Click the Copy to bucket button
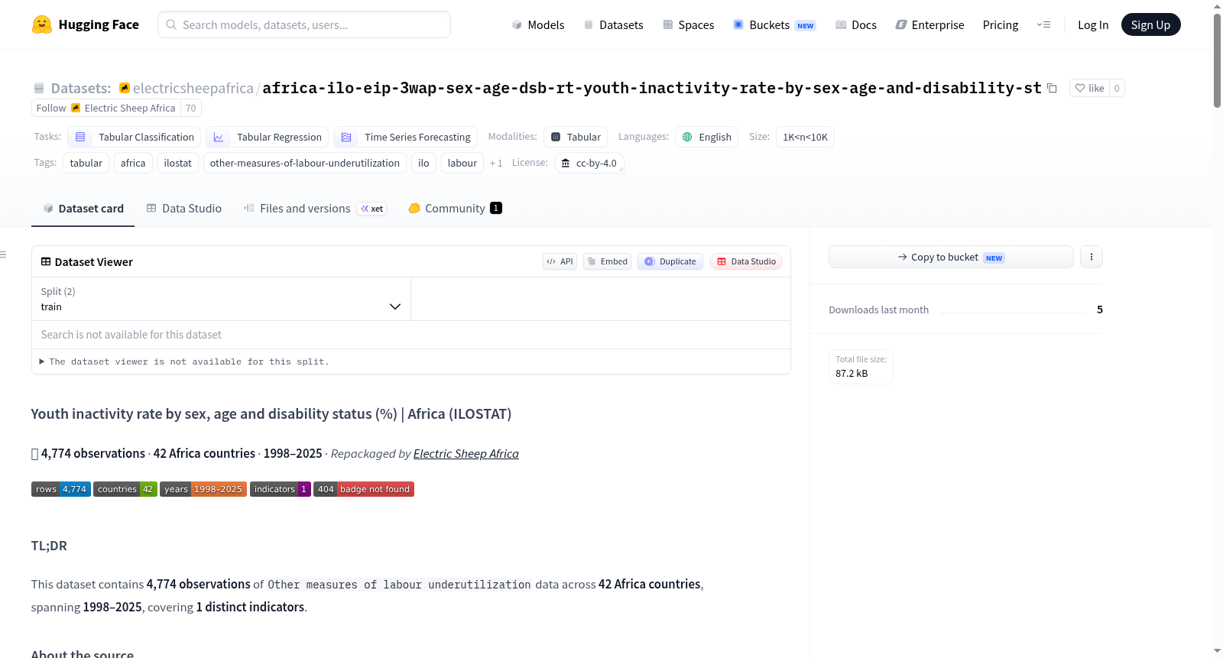This screenshot has width=1223, height=658. pyautogui.click(x=951, y=257)
